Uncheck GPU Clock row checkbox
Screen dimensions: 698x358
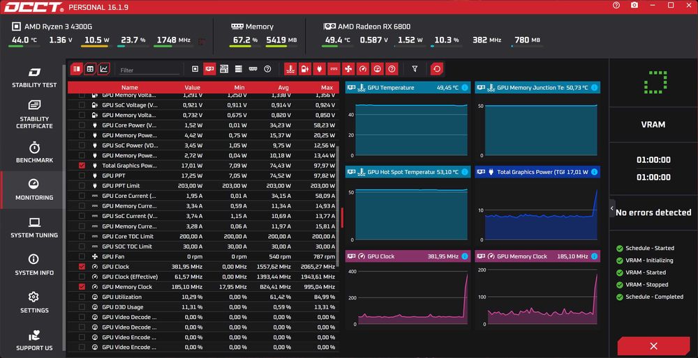82,267
